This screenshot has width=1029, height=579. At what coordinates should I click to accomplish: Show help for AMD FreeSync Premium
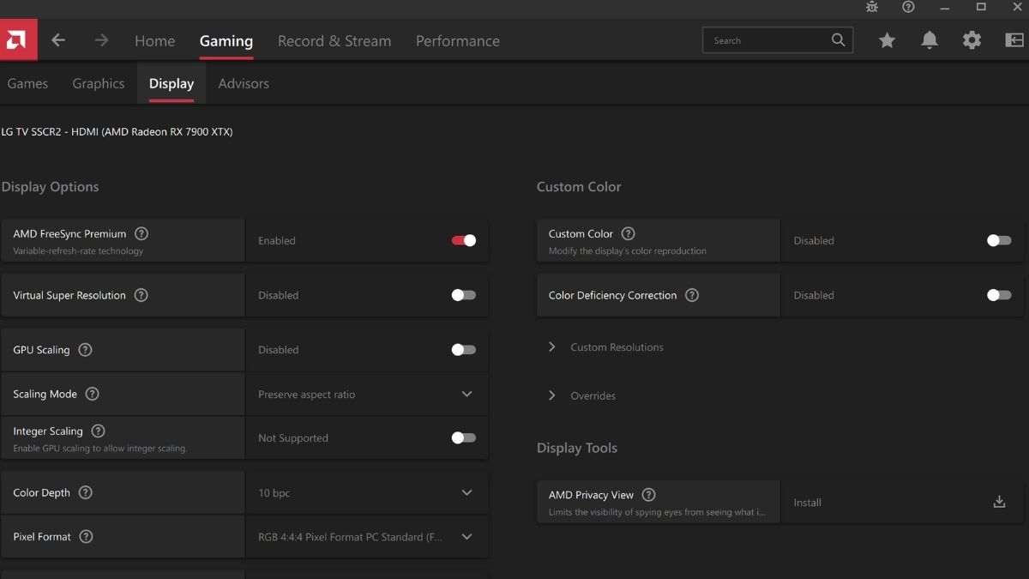(x=141, y=233)
